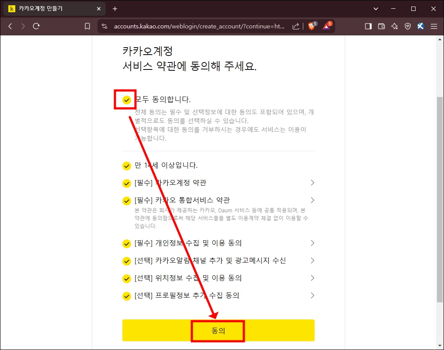This screenshot has height=350, width=444.
Task: Open the browser hamburger menu
Action: point(434,26)
